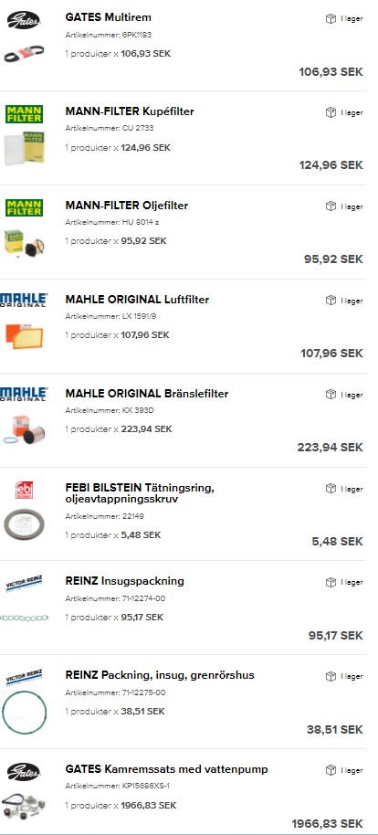The width and height of the screenshot is (378, 835).
Task: Open FEBI BILSTEIN Tätningsring product title
Action: tap(140, 493)
